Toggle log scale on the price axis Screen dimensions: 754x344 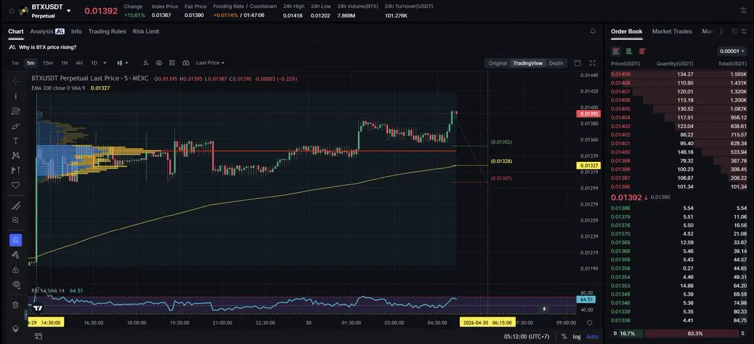point(577,337)
